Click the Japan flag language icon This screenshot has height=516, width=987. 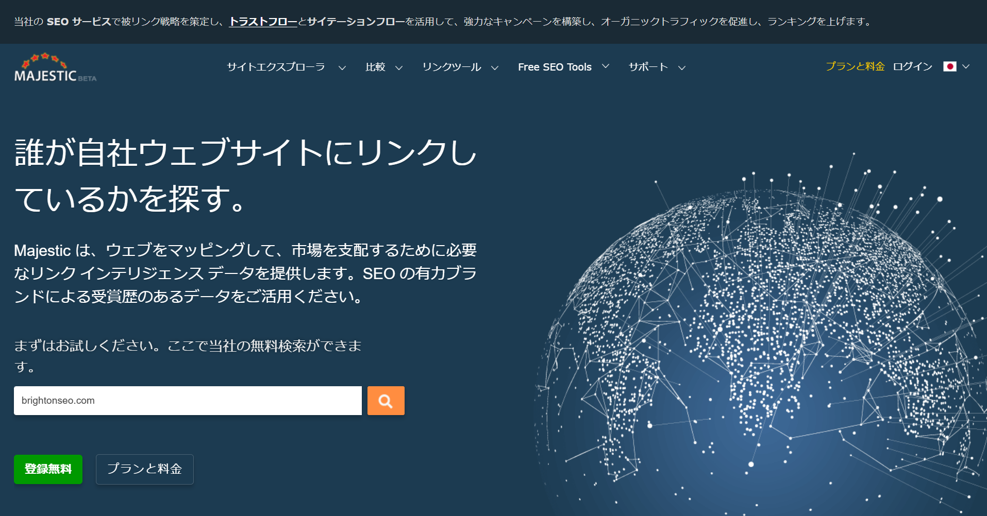pos(949,66)
